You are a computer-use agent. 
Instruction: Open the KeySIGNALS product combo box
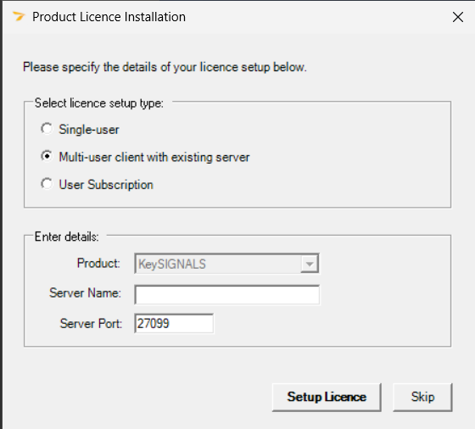(226, 264)
